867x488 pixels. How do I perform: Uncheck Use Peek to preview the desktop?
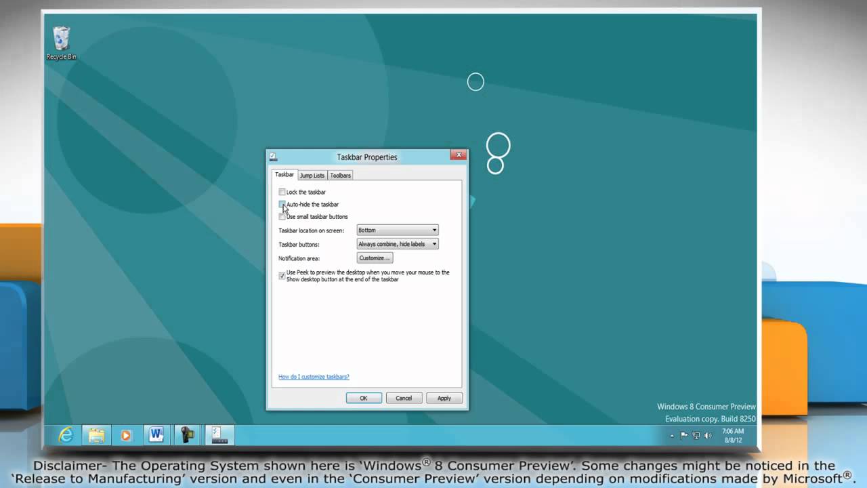click(x=282, y=276)
